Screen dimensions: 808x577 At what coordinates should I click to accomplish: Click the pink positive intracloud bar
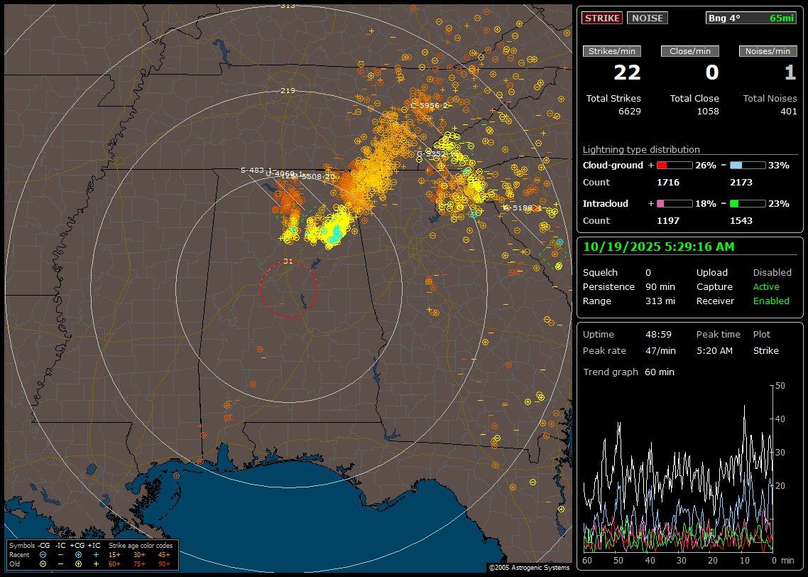coord(674,203)
